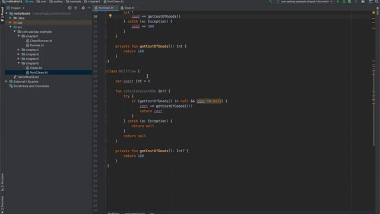This screenshot has width=380, height=214.
Task: Collapse the com.aashay.example package
Action: pos(14,32)
